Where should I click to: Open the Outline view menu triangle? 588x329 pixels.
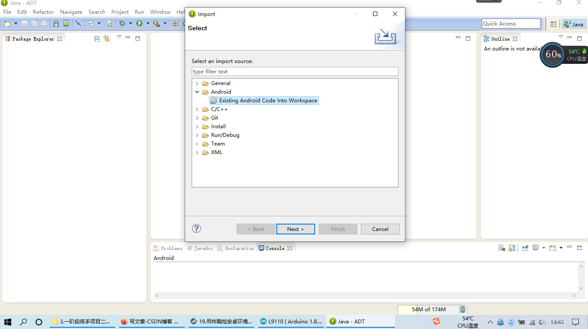coord(561,37)
